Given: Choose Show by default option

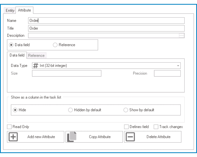Looking at the screenshot, I should tap(126, 110).
